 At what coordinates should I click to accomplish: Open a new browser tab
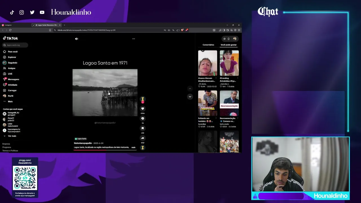(64, 25)
